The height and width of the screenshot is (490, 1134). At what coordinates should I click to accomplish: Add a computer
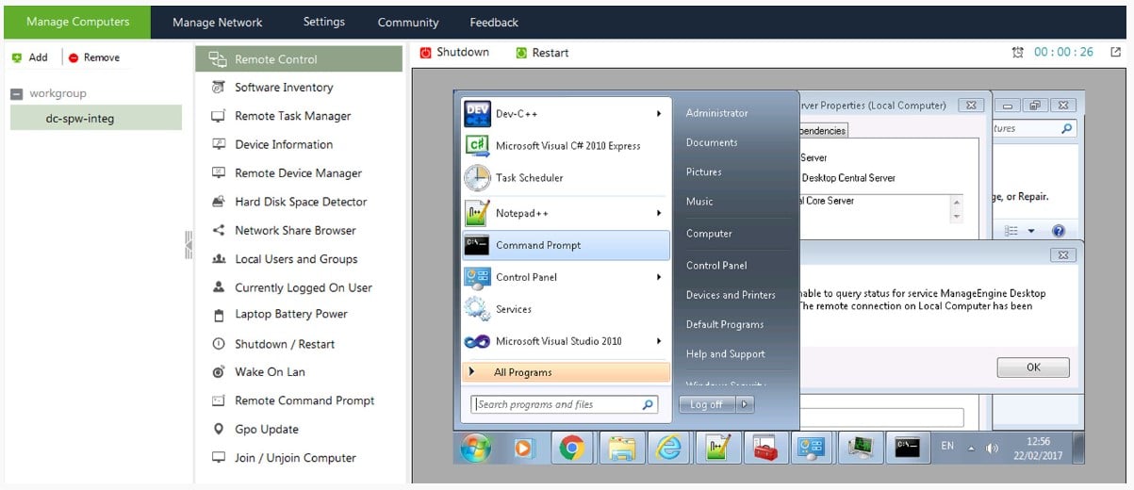click(x=30, y=57)
